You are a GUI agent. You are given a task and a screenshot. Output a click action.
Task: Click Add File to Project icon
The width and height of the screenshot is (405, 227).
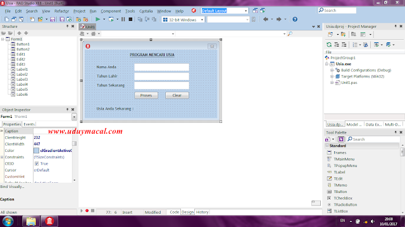pyautogui.click(x=78, y=20)
